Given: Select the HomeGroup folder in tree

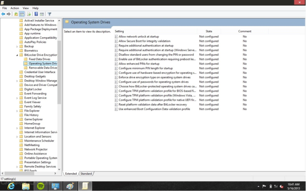Looking at the screenshot, I should [x=32, y=124].
